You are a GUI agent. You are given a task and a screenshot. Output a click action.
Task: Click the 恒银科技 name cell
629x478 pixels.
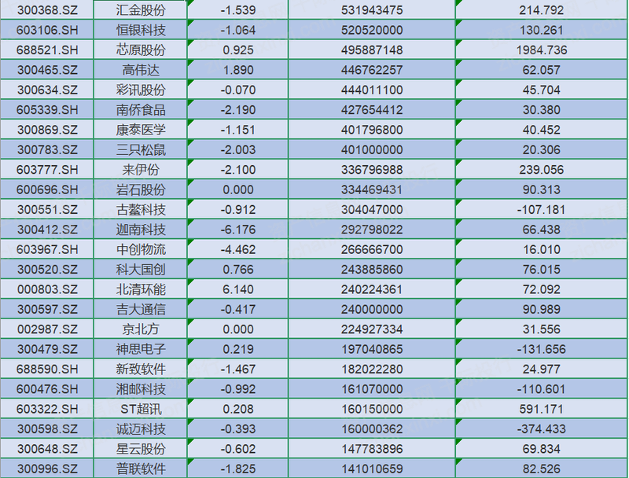(141, 30)
